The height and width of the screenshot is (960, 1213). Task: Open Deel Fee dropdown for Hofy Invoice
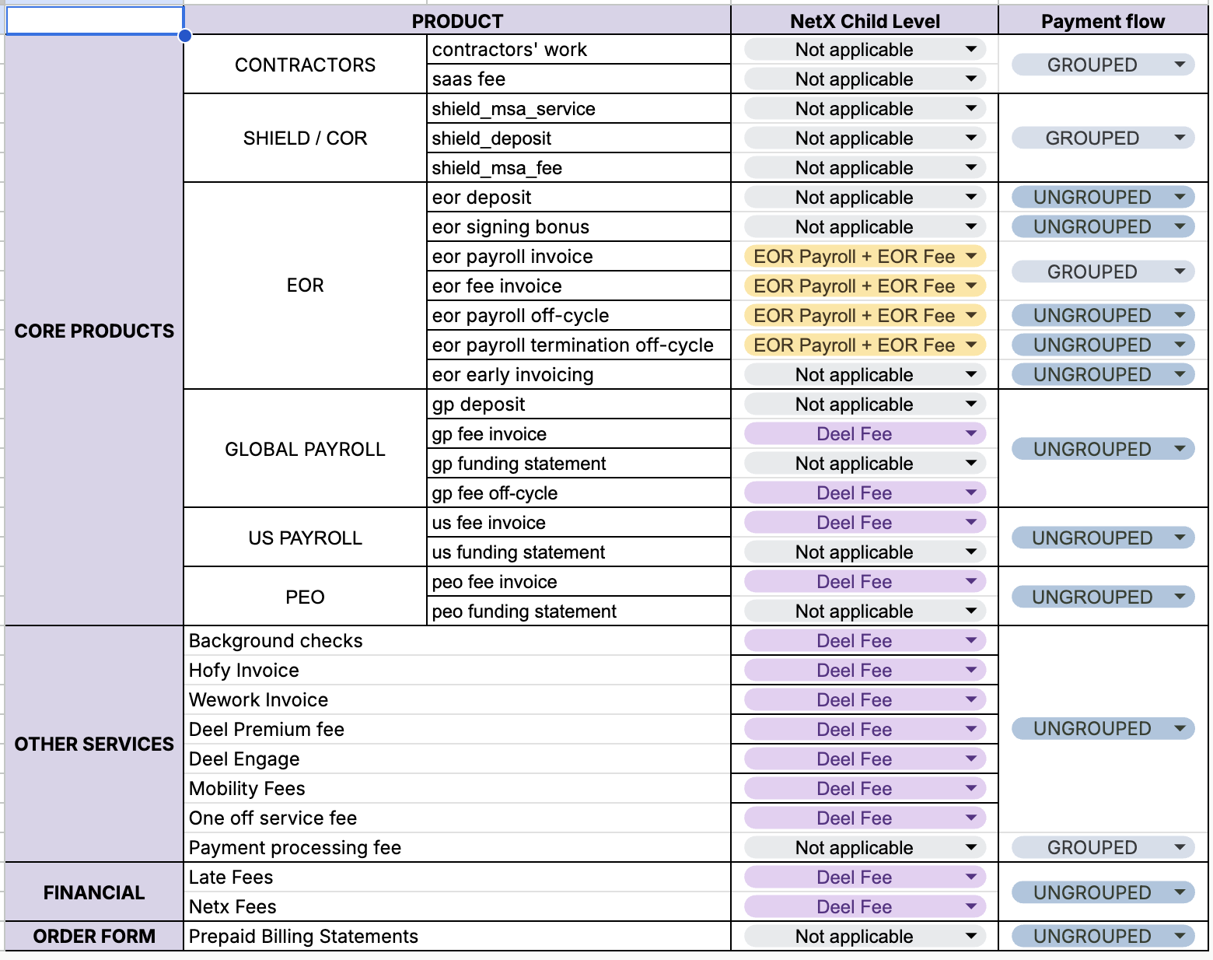[x=970, y=671]
